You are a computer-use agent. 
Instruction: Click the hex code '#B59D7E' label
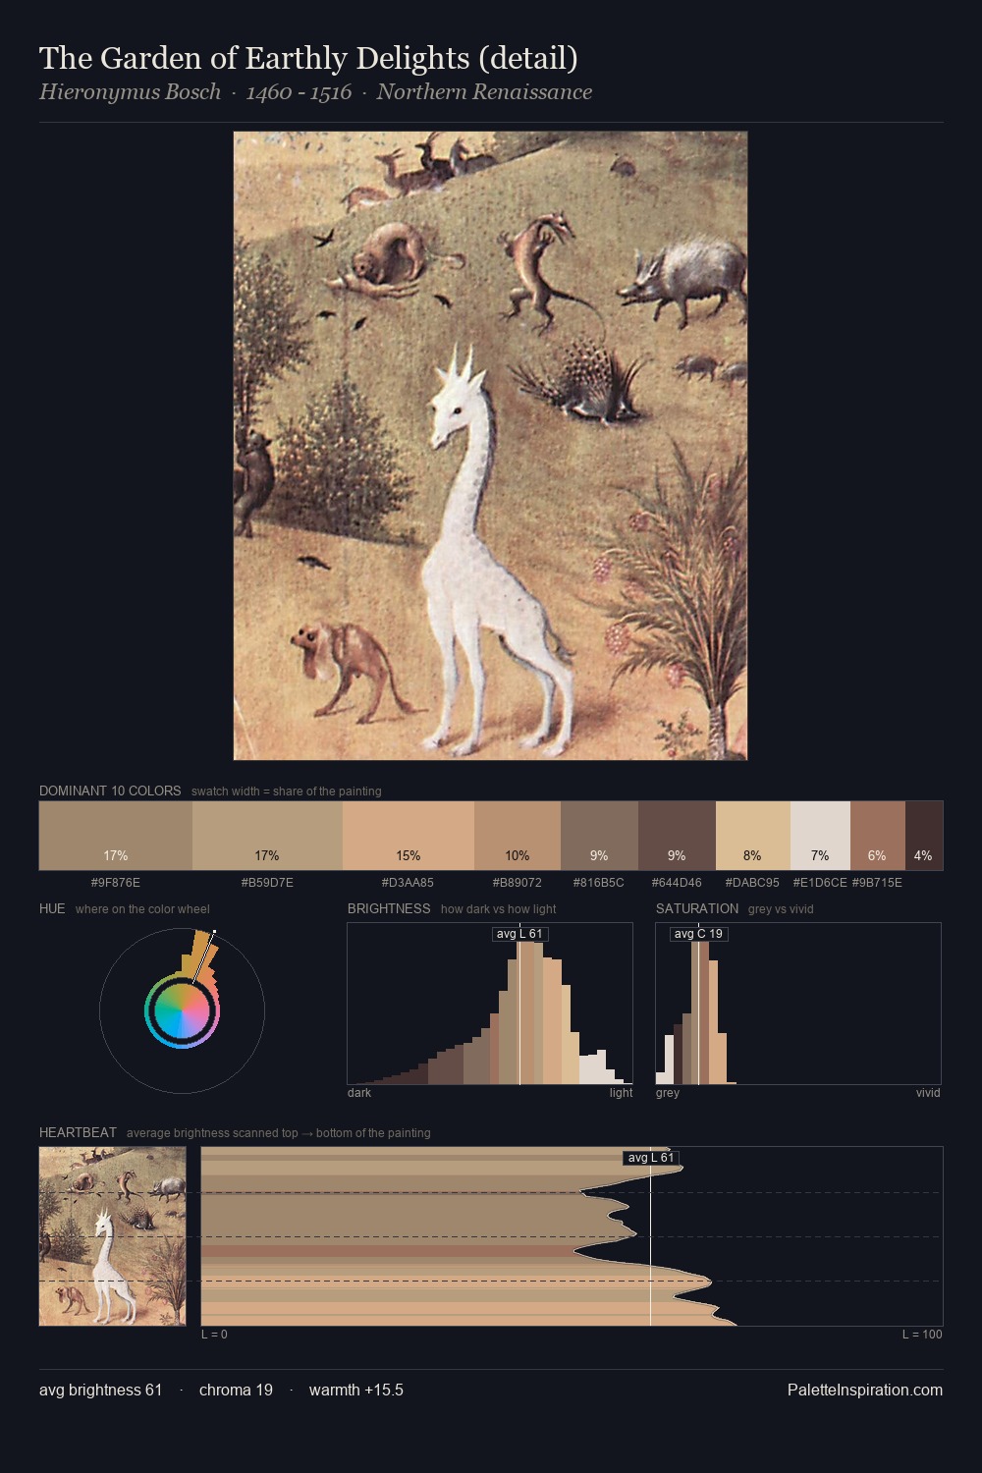click(x=267, y=883)
